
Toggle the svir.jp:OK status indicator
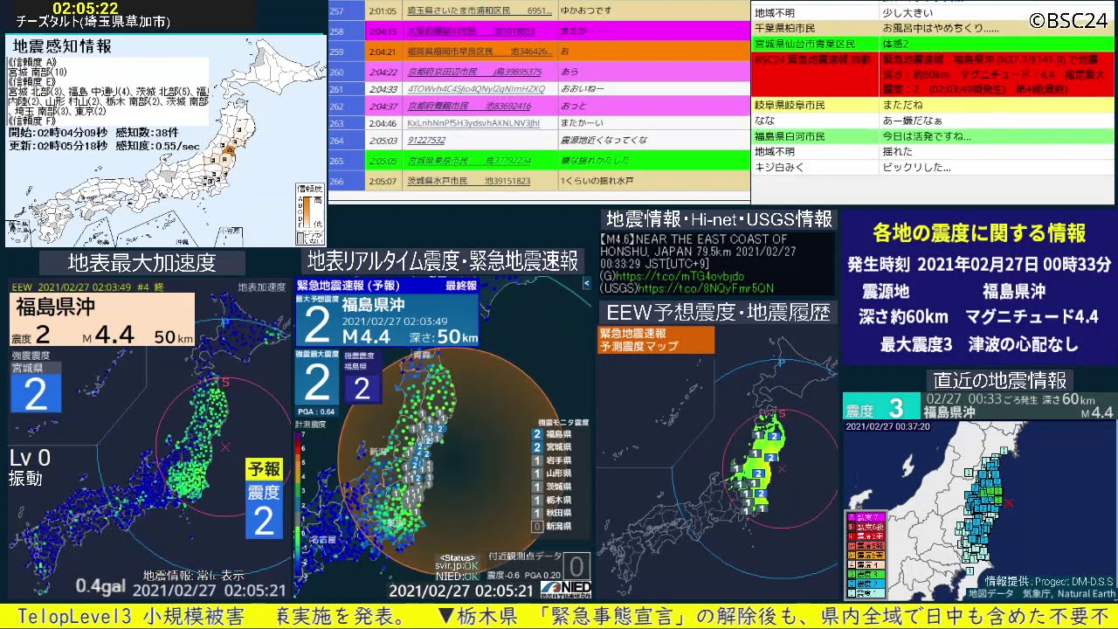tap(455, 566)
